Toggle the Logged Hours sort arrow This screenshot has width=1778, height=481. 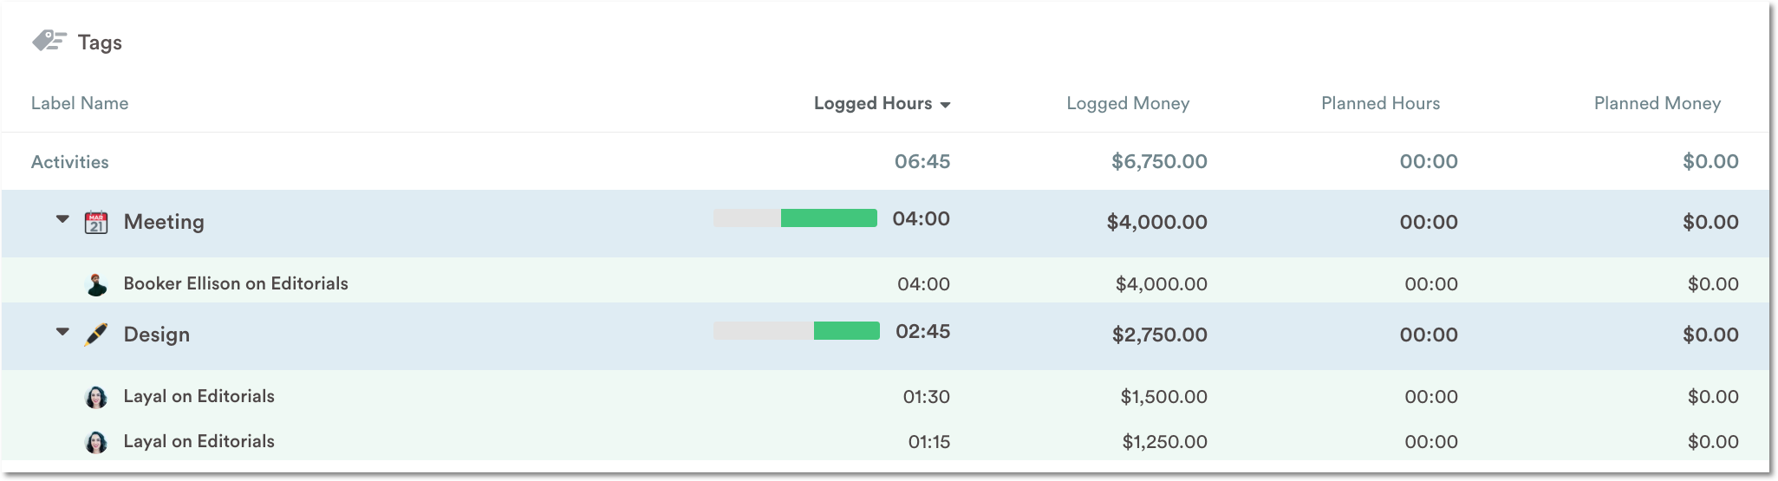click(946, 105)
